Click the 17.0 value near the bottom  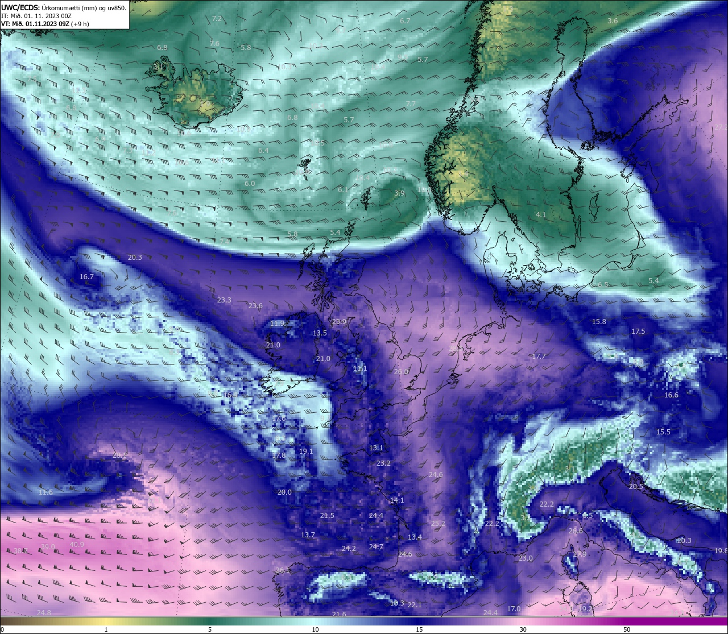click(x=514, y=609)
